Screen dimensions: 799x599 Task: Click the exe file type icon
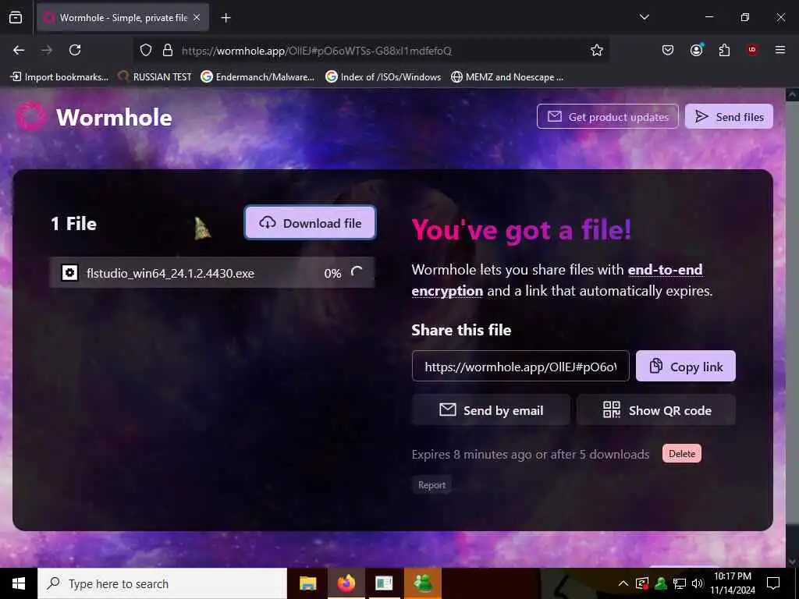click(69, 273)
